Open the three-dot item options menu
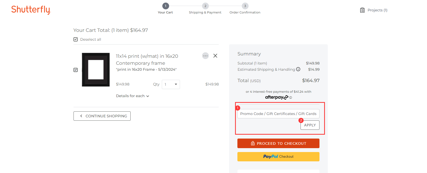This screenshot has width=427, height=173. 205,56
